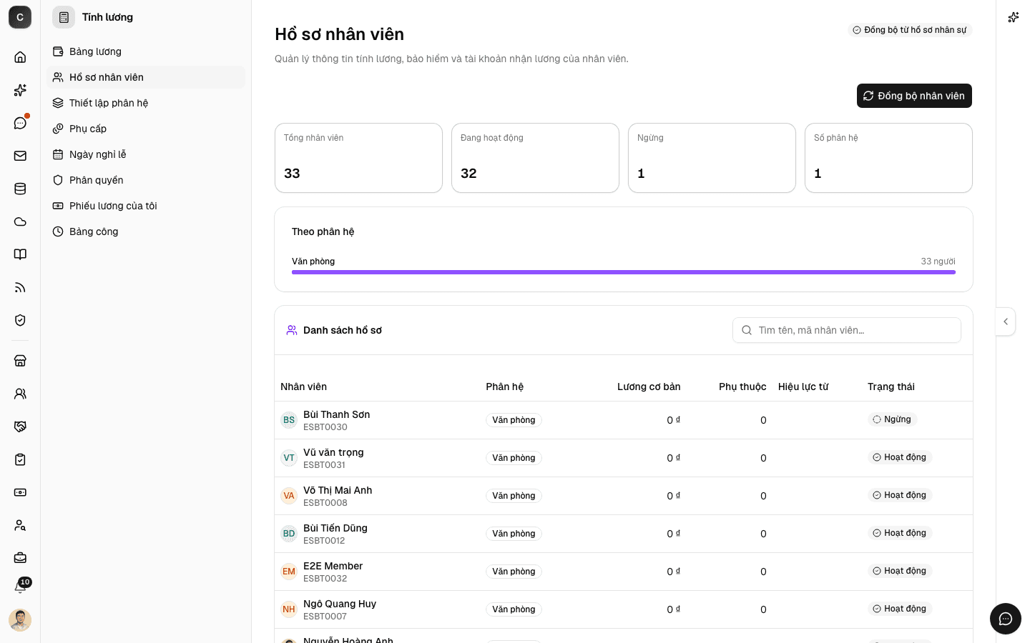Screen dimensions: 1030x643
Task: Go to Bảng lương menu item
Action: tap(146, 51)
